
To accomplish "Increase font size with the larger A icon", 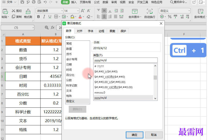I will tap(83, 11).
